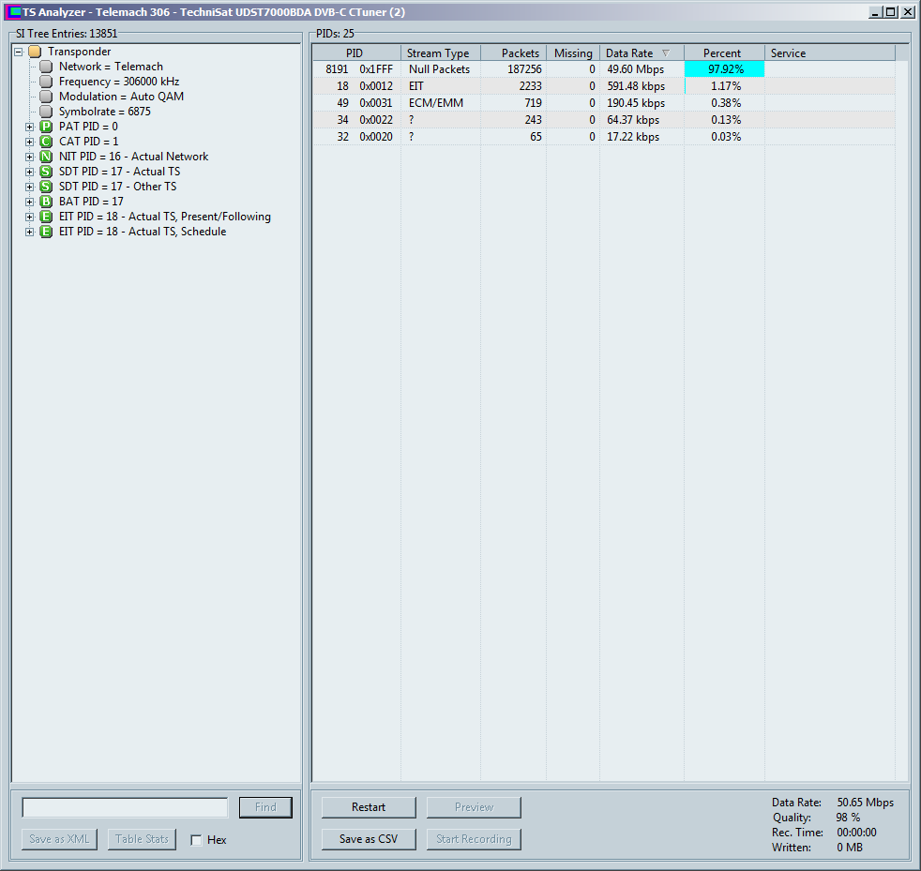Expand SDT PID = 17 Other TS
The image size is (921, 871).
pos(29,187)
